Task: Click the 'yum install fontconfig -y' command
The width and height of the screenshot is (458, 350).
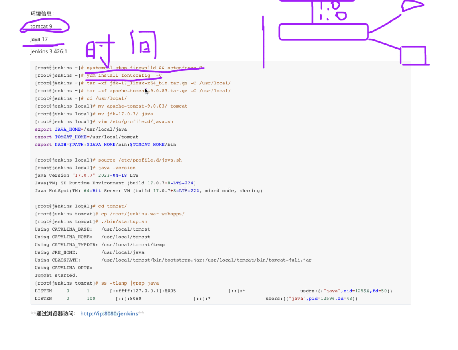Action: pyautogui.click(x=124, y=75)
